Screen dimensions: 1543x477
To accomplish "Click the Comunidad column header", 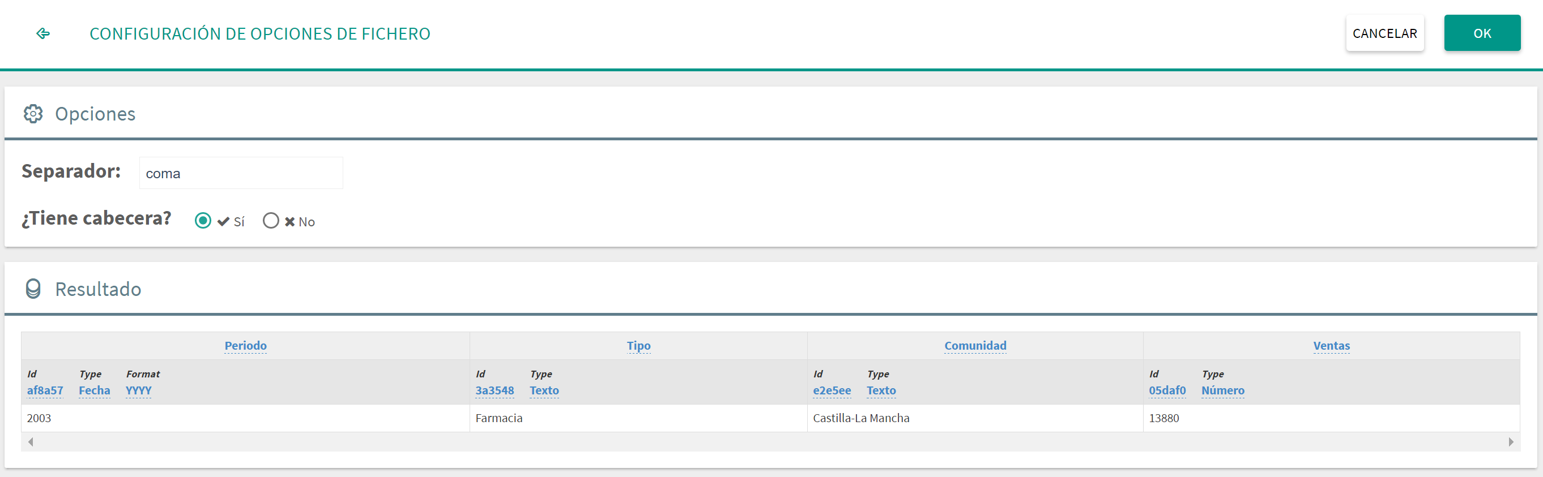I will [974, 345].
